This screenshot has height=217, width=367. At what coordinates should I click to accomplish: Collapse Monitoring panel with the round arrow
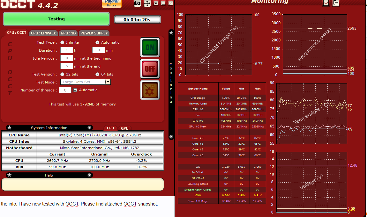pos(171,137)
